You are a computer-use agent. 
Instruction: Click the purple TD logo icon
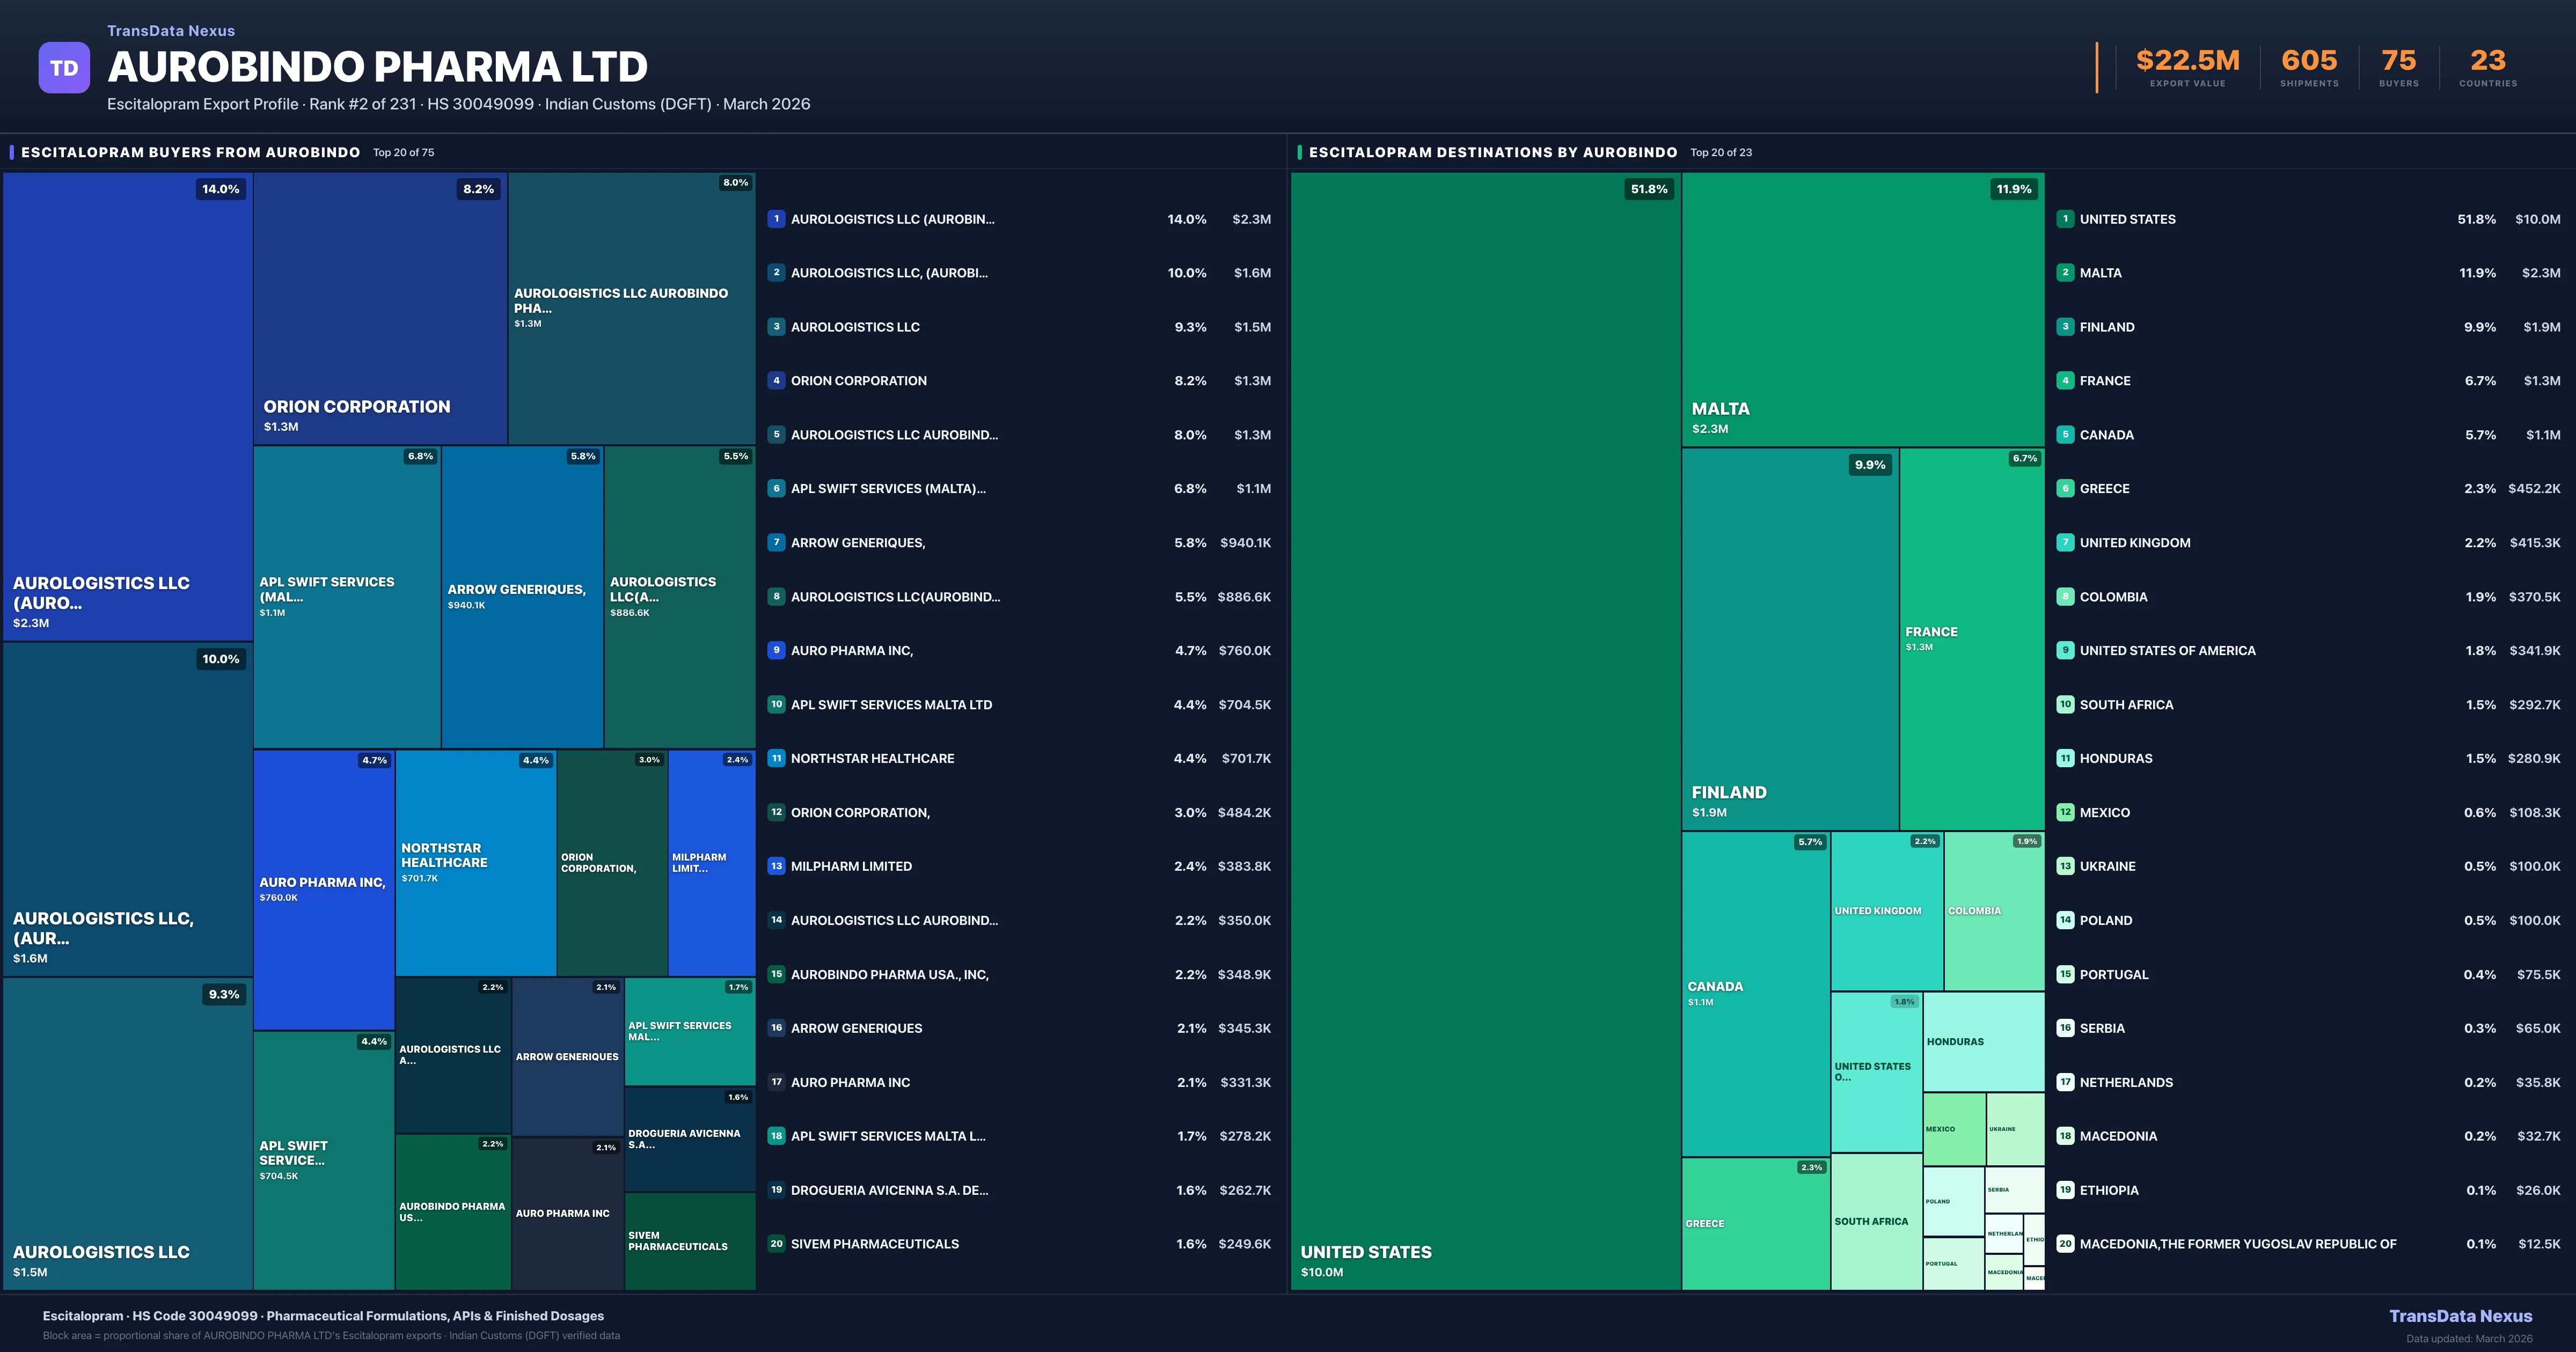coord(64,68)
